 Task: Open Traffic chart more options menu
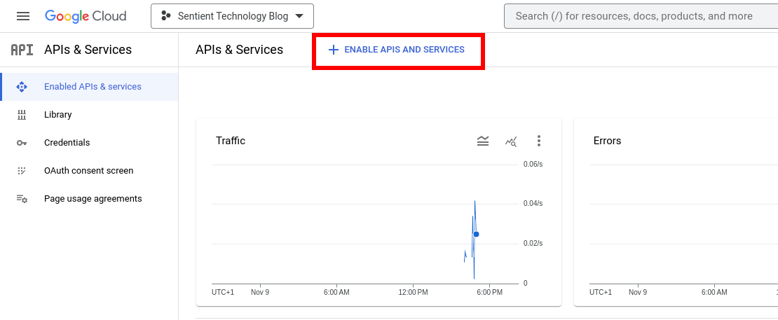pos(539,141)
